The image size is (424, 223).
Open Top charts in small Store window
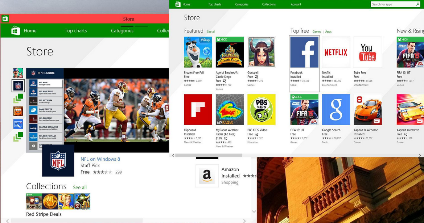[215, 4]
